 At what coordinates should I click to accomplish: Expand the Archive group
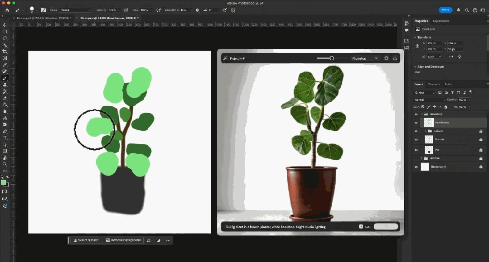[x=421, y=158]
